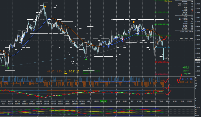Screen dimensions: 201x117
Task: Pick the EURNZD symbol button
Action: [x=75, y=101]
